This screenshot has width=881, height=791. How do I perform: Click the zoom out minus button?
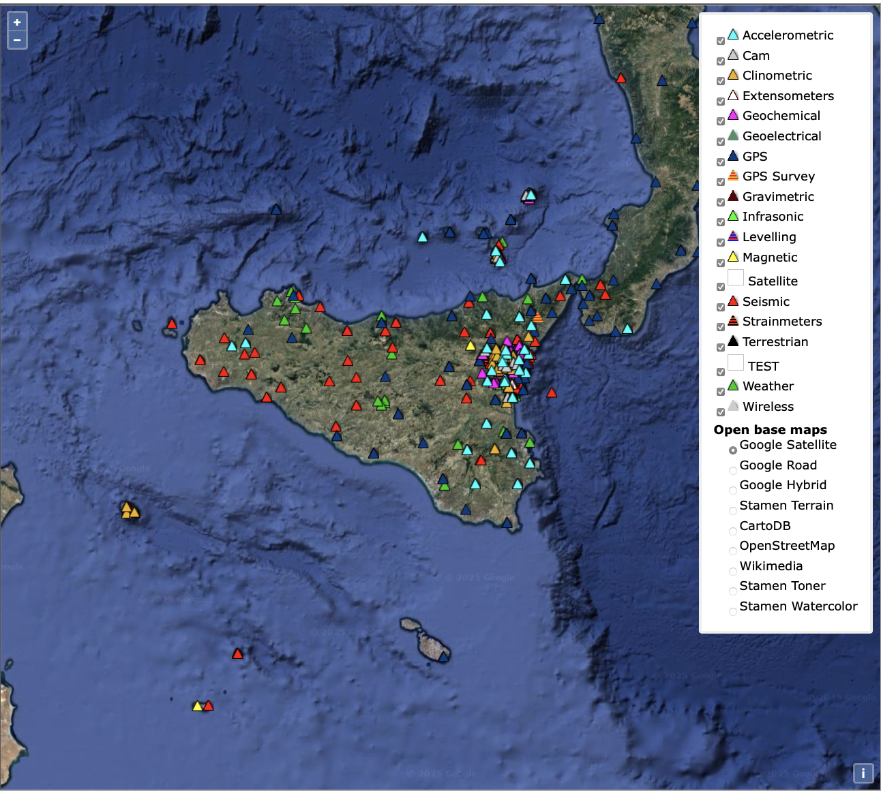[17, 40]
